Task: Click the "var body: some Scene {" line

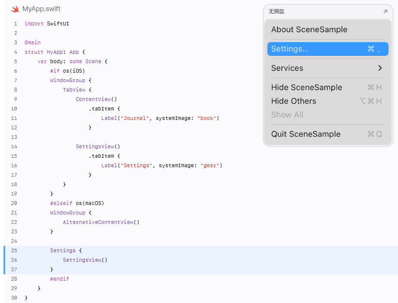Action: pyautogui.click(x=72, y=61)
